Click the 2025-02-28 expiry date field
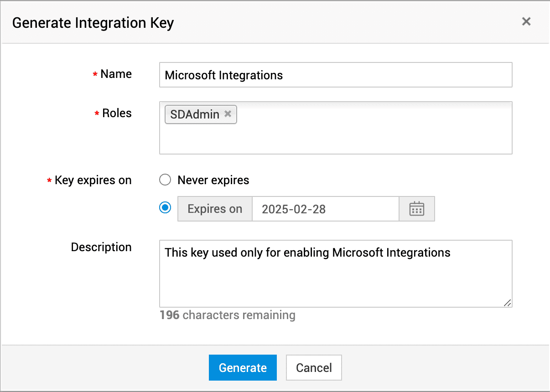The height and width of the screenshot is (392, 550). (x=325, y=209)
